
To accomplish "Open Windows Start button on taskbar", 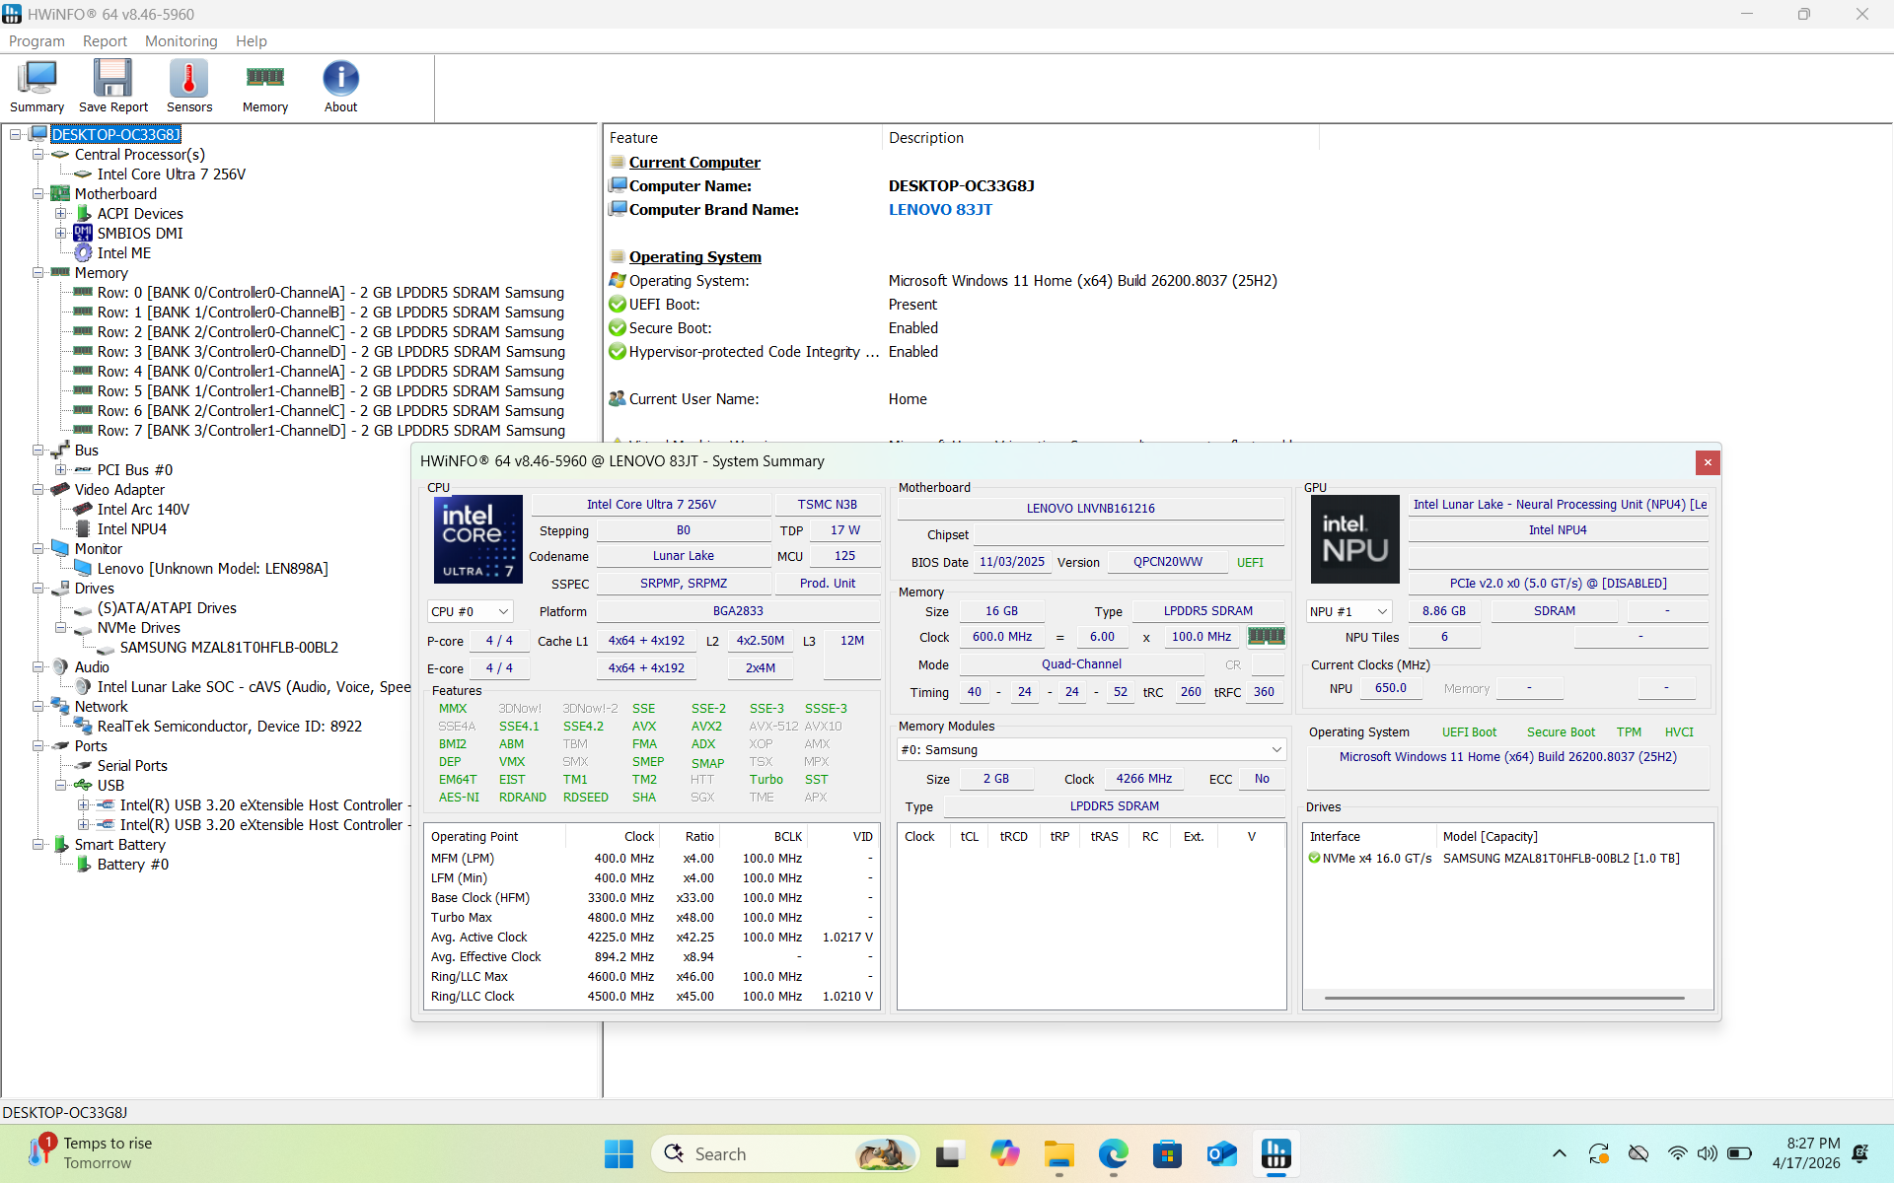I will click(619, 1153).
